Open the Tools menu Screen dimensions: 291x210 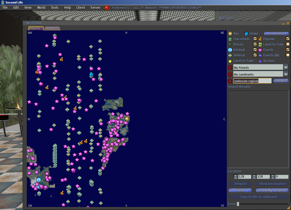(55, 8)
